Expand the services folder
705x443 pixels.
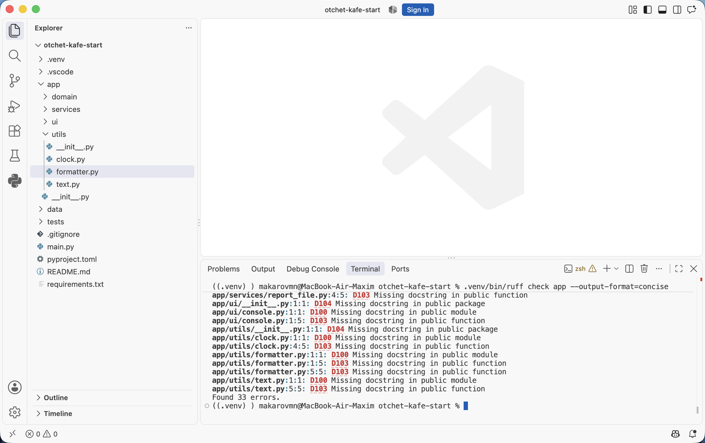coord(112,109)
